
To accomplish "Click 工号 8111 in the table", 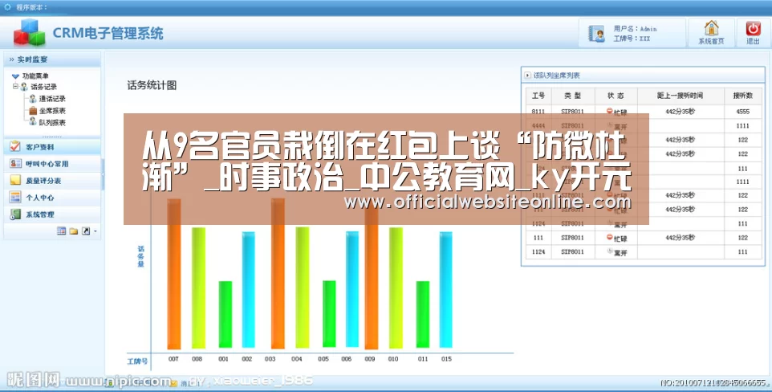I will (x=538, y=112).
